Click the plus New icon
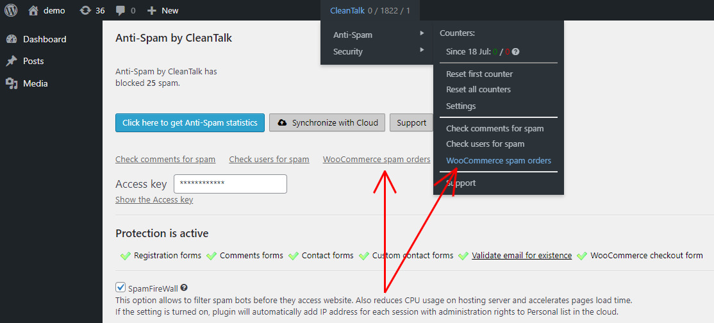Screen dimensions: 714x323 coord(152,10)
